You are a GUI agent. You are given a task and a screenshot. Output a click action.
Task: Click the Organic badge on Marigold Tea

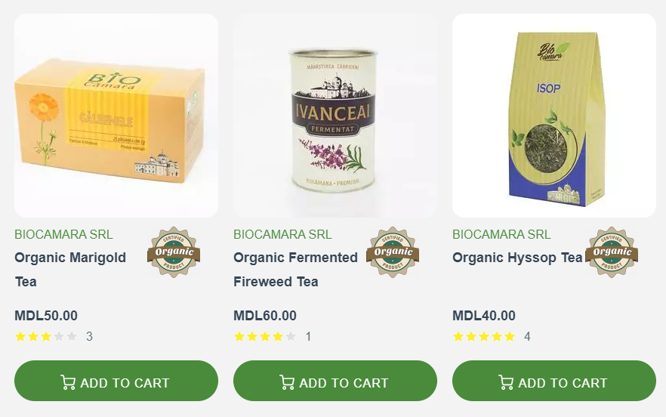pyautogui.click(x=174, y=252)
